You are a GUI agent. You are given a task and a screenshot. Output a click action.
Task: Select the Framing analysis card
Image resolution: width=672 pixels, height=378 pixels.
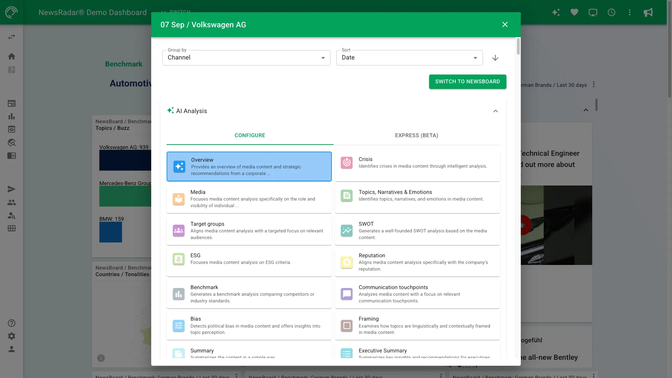pyautogui.click(x=418, y=325)
